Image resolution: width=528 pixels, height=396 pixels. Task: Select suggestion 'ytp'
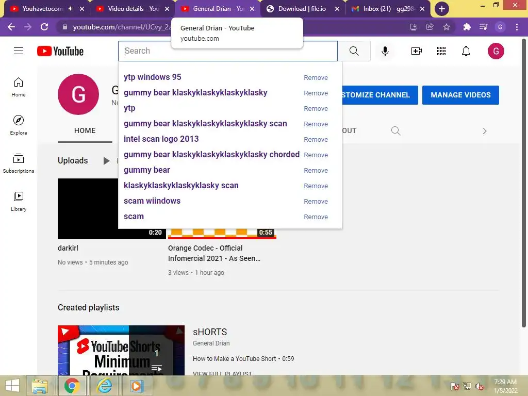tap(129, 108)
